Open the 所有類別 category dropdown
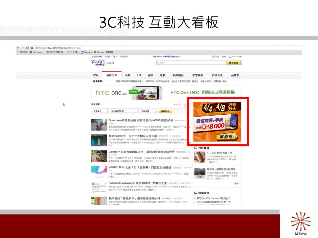The image size is (318, 238). pos(101,111)
